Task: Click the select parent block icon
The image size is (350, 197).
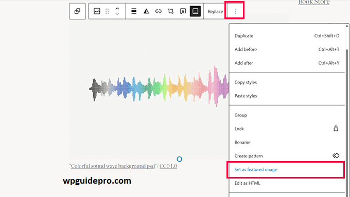Action: (x=77, y=11)
